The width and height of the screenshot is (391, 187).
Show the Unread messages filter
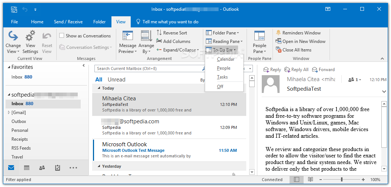(x=117, y=80)
